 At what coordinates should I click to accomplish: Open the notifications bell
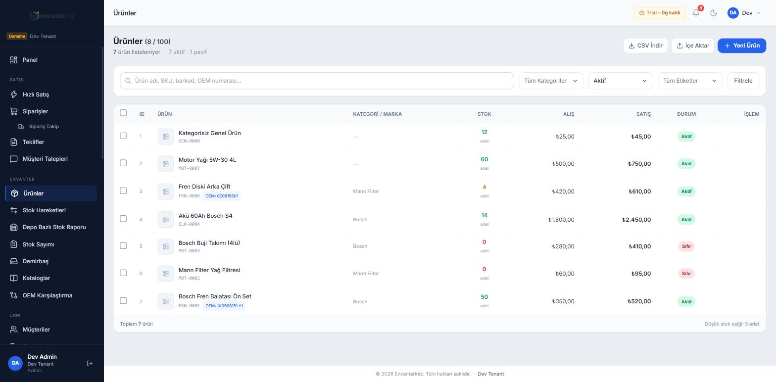pyautogui.click(x=696, y=13)
